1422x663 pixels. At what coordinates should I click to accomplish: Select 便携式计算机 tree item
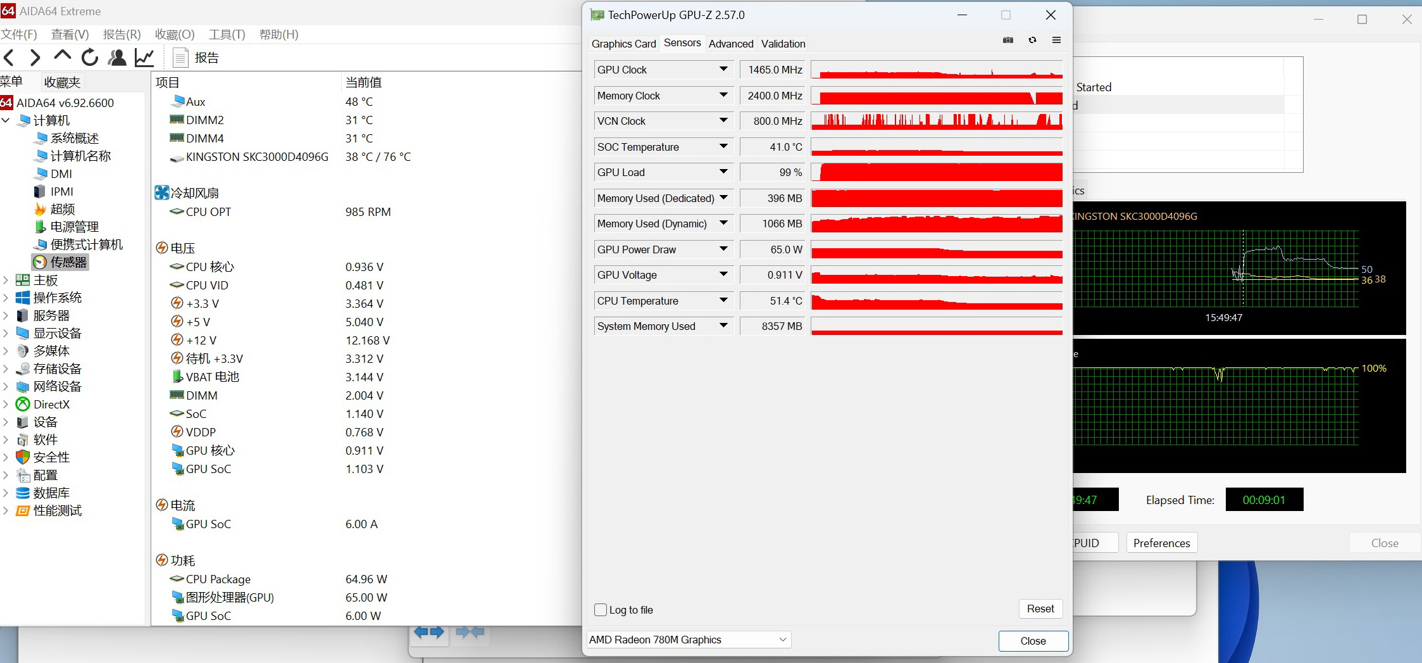point(78,244)
